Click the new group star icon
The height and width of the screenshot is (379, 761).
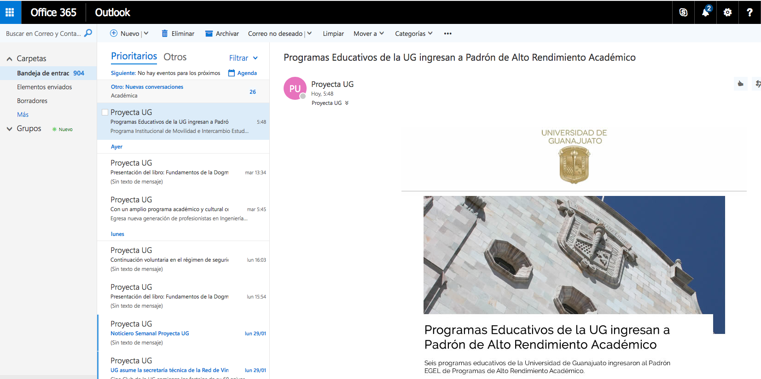54,129
